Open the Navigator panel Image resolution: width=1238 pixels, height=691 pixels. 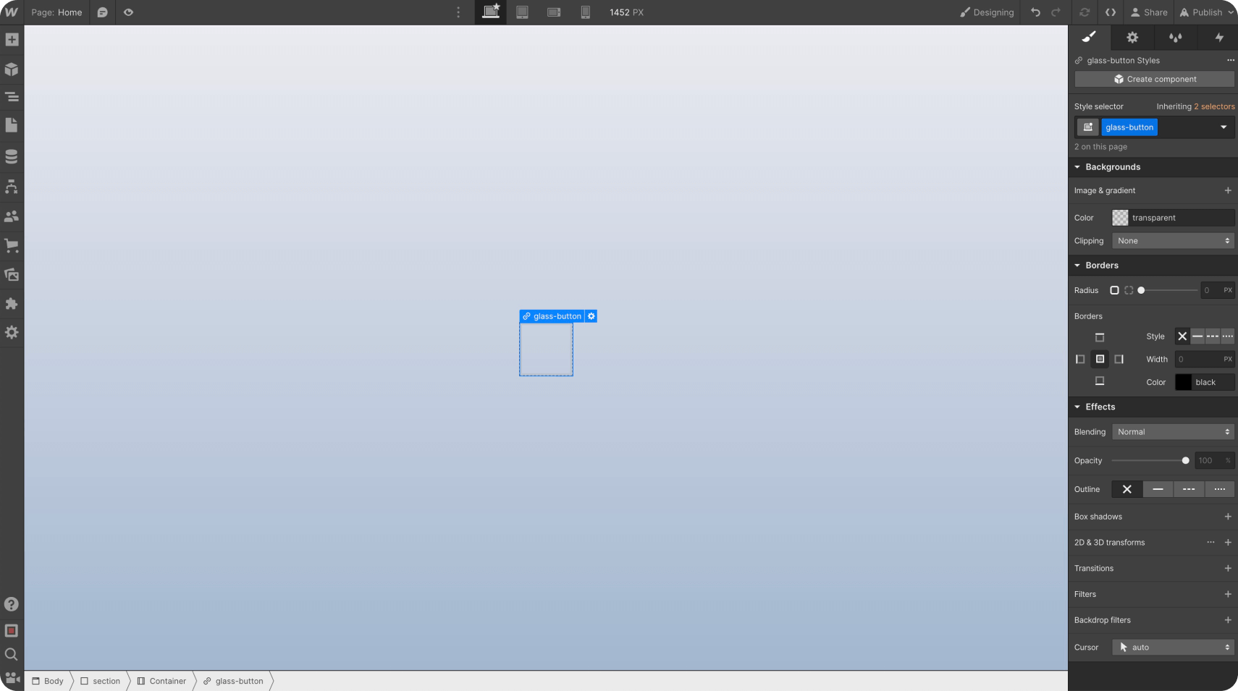[x=12, y=96]
